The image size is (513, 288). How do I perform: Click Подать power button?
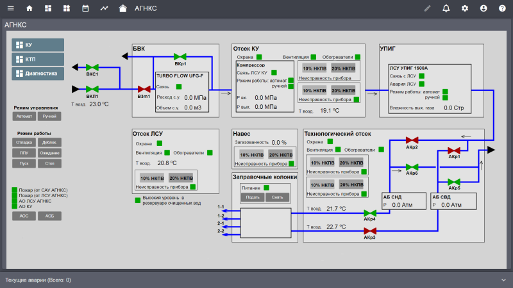(x=253, y=197)
